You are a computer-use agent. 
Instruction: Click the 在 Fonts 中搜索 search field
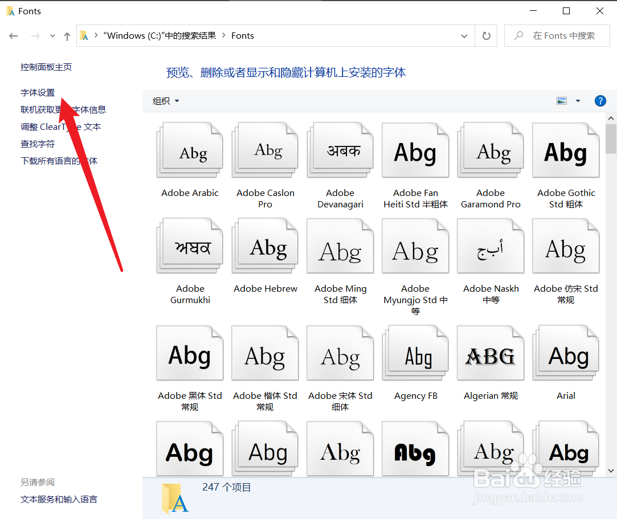557,36
